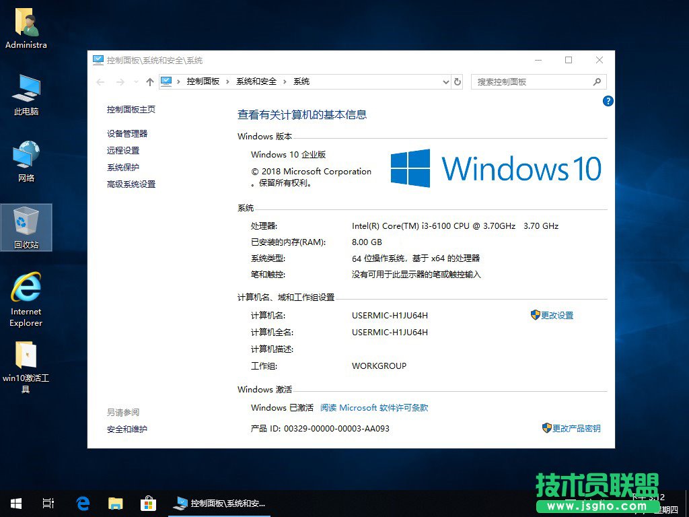
Task: Expand the chevron after 控制面板 breadcrumb
Action: click(227, 81)
